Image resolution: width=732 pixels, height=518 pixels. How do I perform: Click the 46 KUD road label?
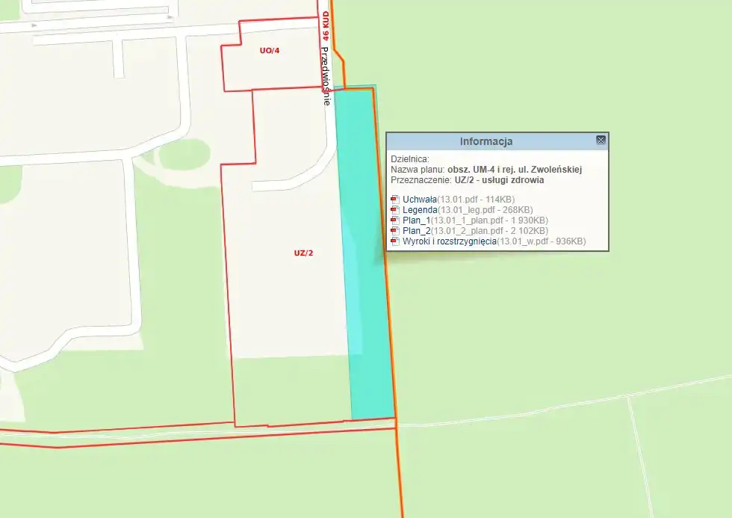(326, 25)
